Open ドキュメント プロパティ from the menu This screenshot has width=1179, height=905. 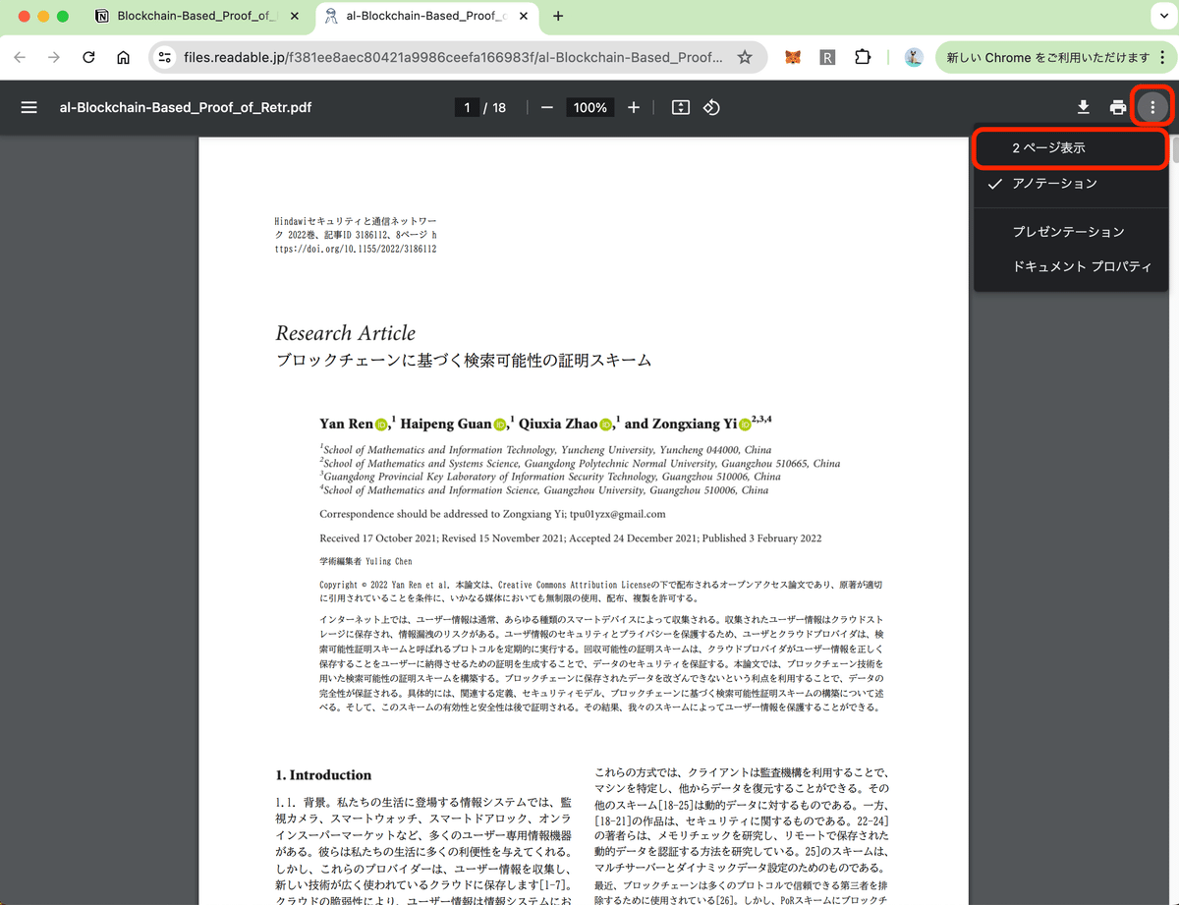point(1071,266)
